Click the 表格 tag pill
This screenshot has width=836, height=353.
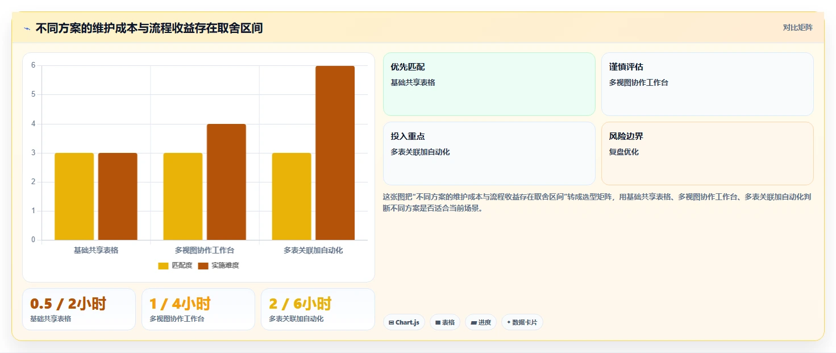coord(445,322)
